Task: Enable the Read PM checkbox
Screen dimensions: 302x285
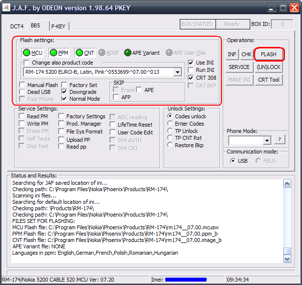Action: (x=22, y=116)
